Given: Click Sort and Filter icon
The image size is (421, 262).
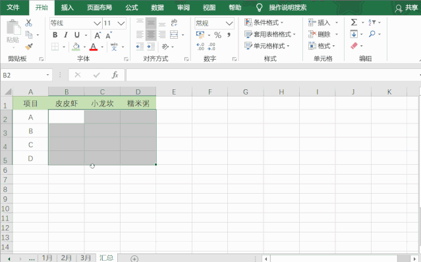Looking at the screenshot, I should tap(372, 22).
